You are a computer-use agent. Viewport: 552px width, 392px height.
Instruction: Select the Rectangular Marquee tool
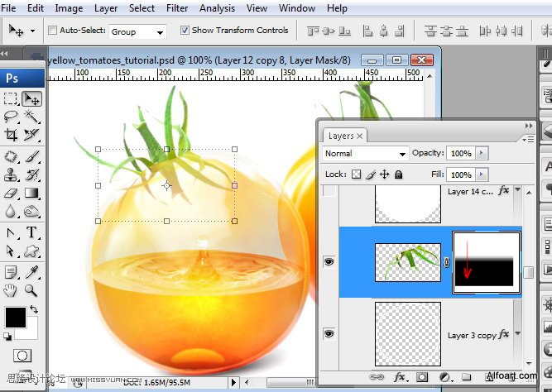pyautogui.click(x=11, y=99)
